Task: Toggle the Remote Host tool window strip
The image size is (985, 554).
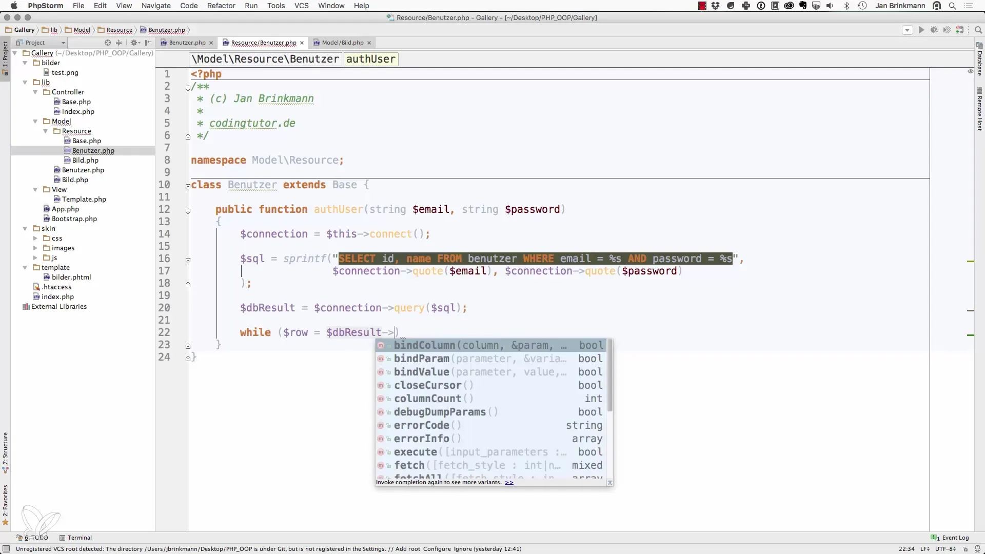Action: click(x=979, y=109)
